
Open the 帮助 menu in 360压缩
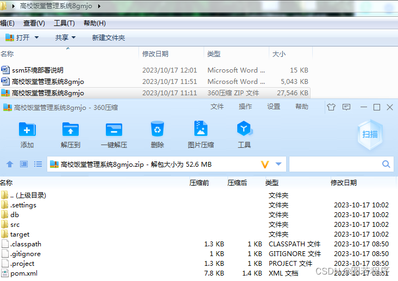point(302,107)
